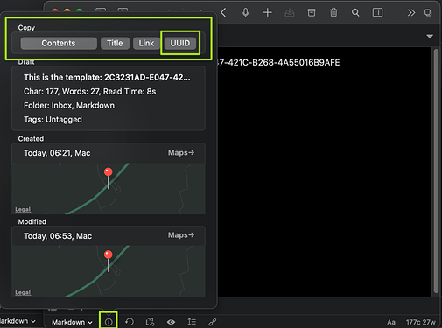
Task: Click the circular arrow history icon
Action: [130, 322]
